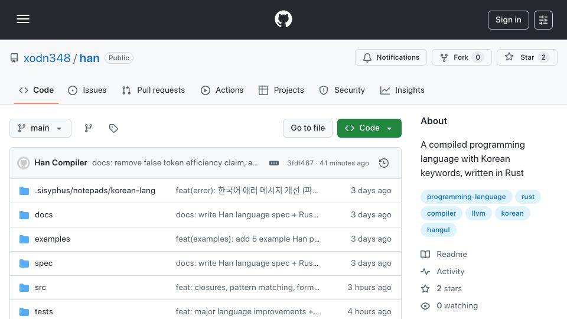Click the tests folder icon

(x=24, y=312)
